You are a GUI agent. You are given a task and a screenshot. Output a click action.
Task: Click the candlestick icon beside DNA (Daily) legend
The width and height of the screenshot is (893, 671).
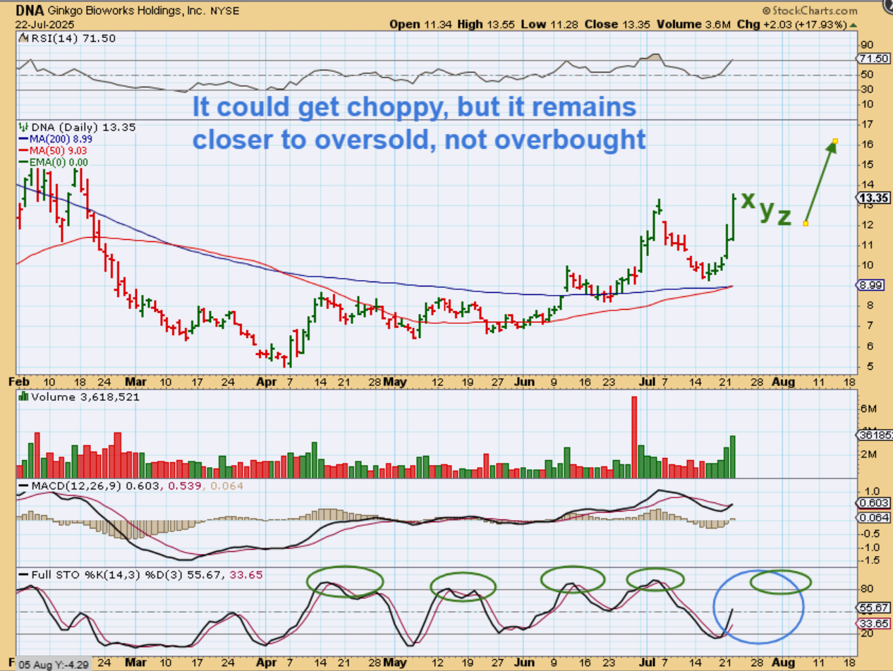coord(23,127)
